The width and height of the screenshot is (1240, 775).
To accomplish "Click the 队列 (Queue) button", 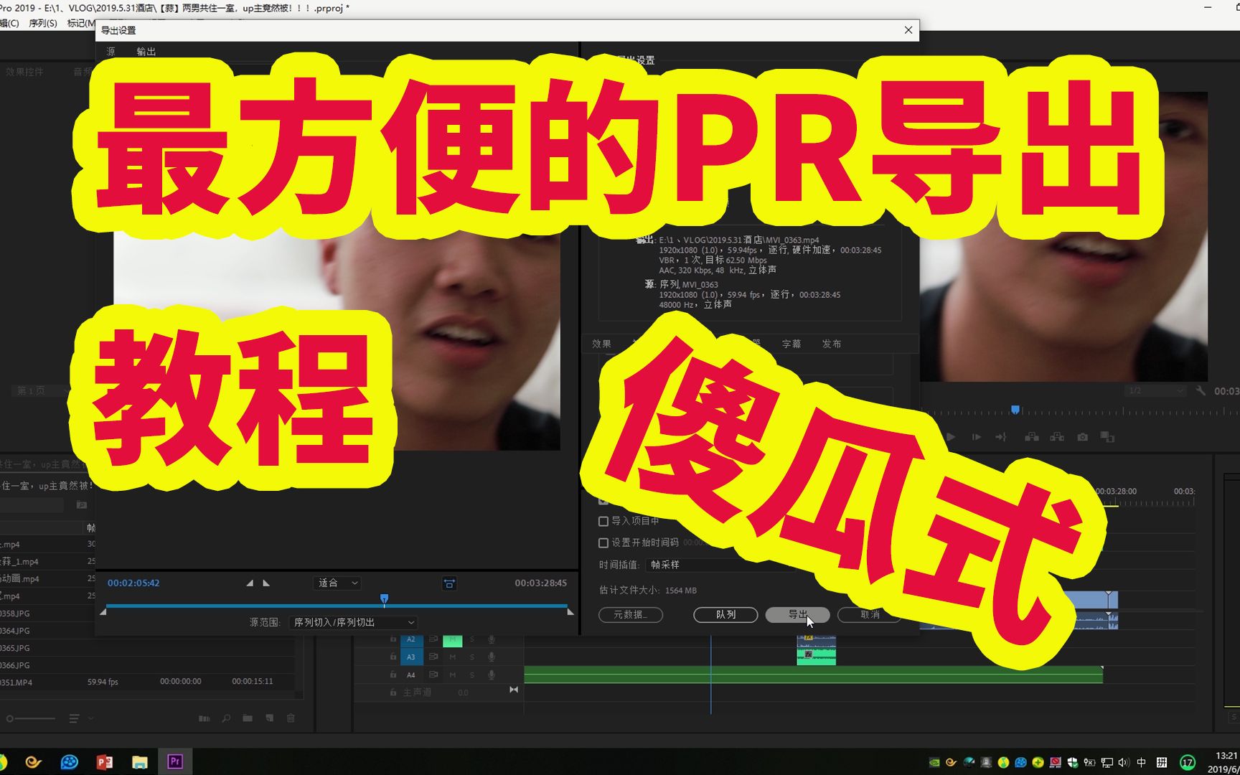I will 725,614.
